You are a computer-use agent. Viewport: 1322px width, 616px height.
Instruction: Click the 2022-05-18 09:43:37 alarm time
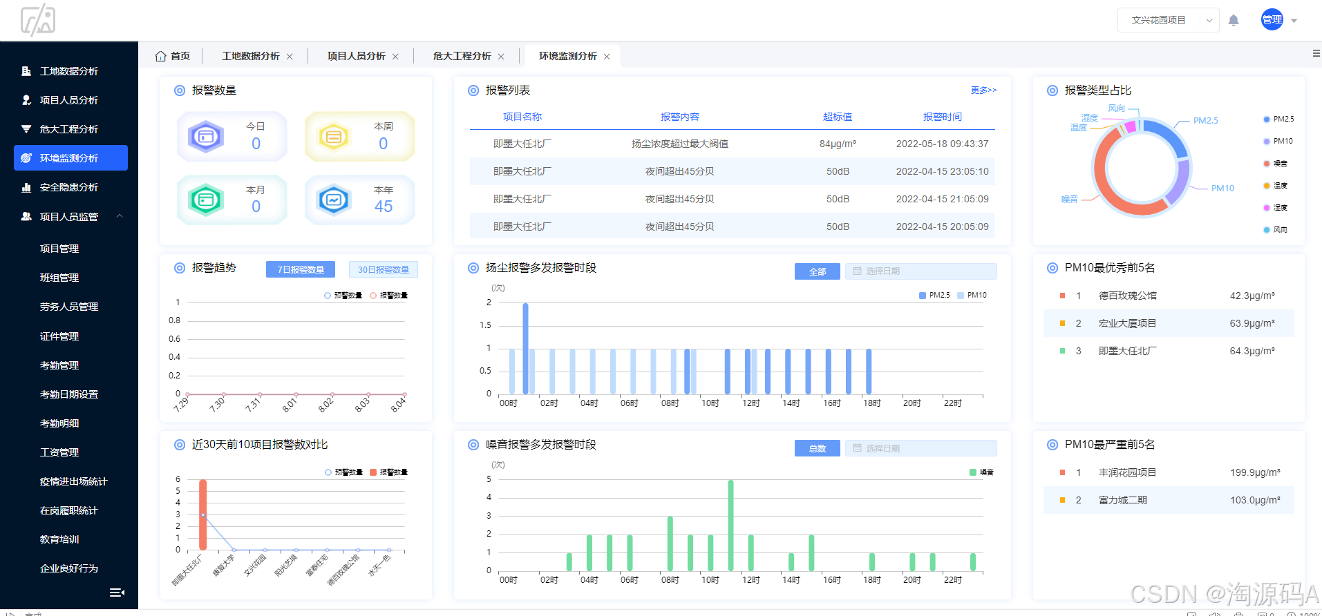pyautogui.click(x=943, y=144)
